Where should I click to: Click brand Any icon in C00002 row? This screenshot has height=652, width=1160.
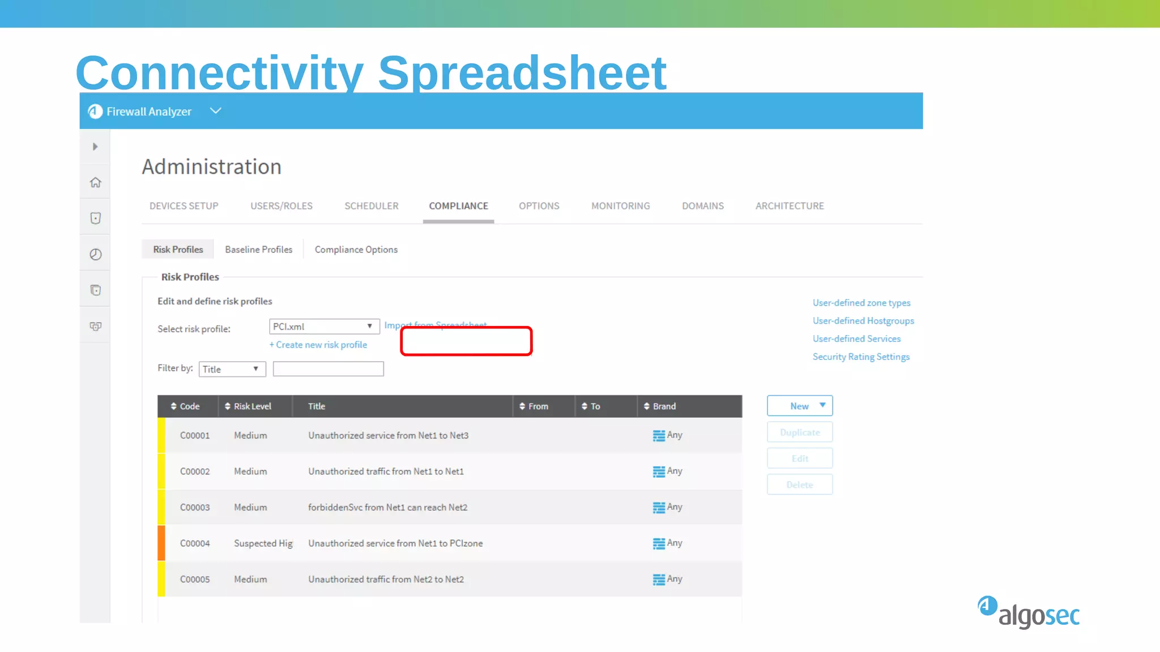659,471
